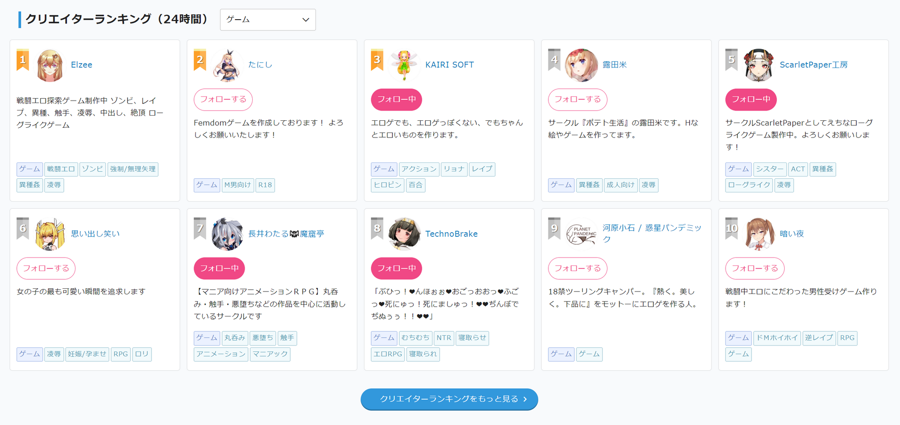Click ScarletPaper工房 avatar image
Image resolution: width=900 pixels, height=425 pixels.
coord(758,65)
